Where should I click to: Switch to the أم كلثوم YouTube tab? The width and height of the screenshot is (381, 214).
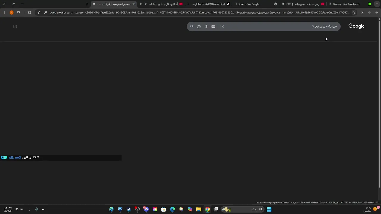(162, 4)
